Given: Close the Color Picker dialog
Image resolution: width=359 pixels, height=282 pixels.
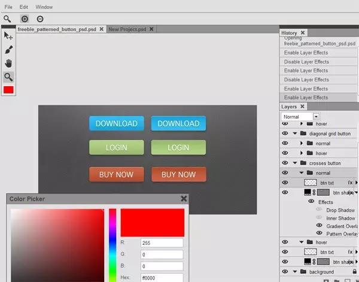Looking at the screenshot, I should tap(184, 198).
